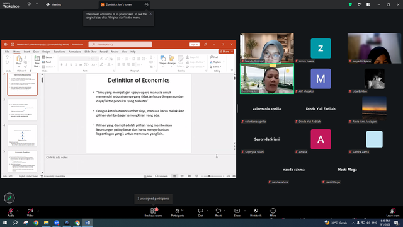Open the Arrange icon in Drawing group
Viewport: 403px width, 227px height.
click(x=171, y=59)
